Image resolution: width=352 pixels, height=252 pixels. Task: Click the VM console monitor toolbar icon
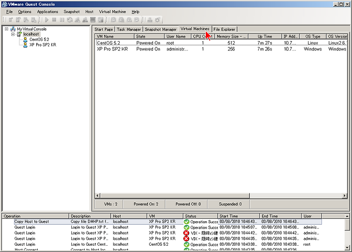point(93,20)
